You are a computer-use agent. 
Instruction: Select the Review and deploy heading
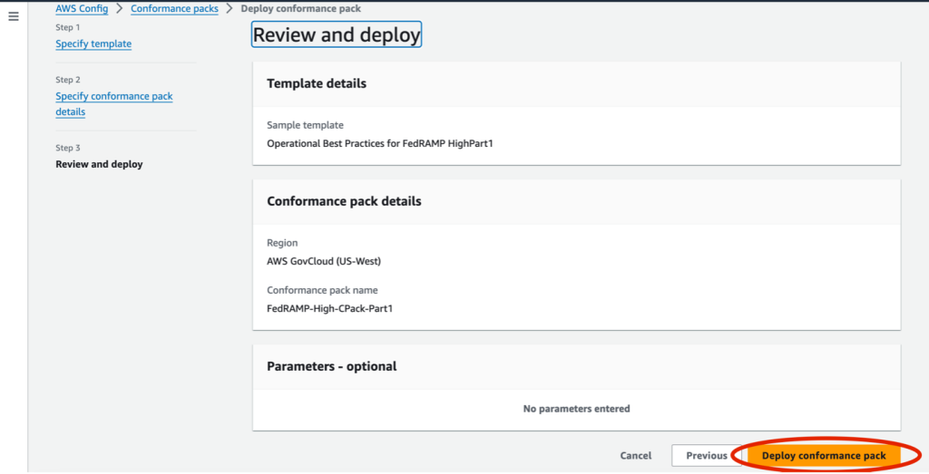click(x=337, y=35)
